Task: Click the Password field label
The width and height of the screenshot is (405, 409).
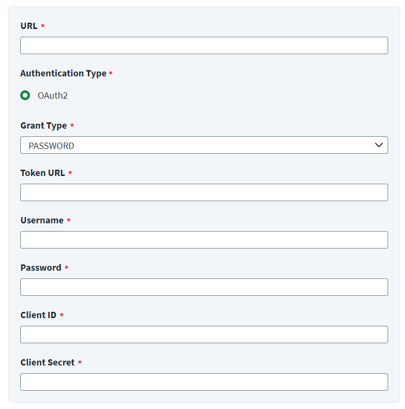Action: coord(41,268)
